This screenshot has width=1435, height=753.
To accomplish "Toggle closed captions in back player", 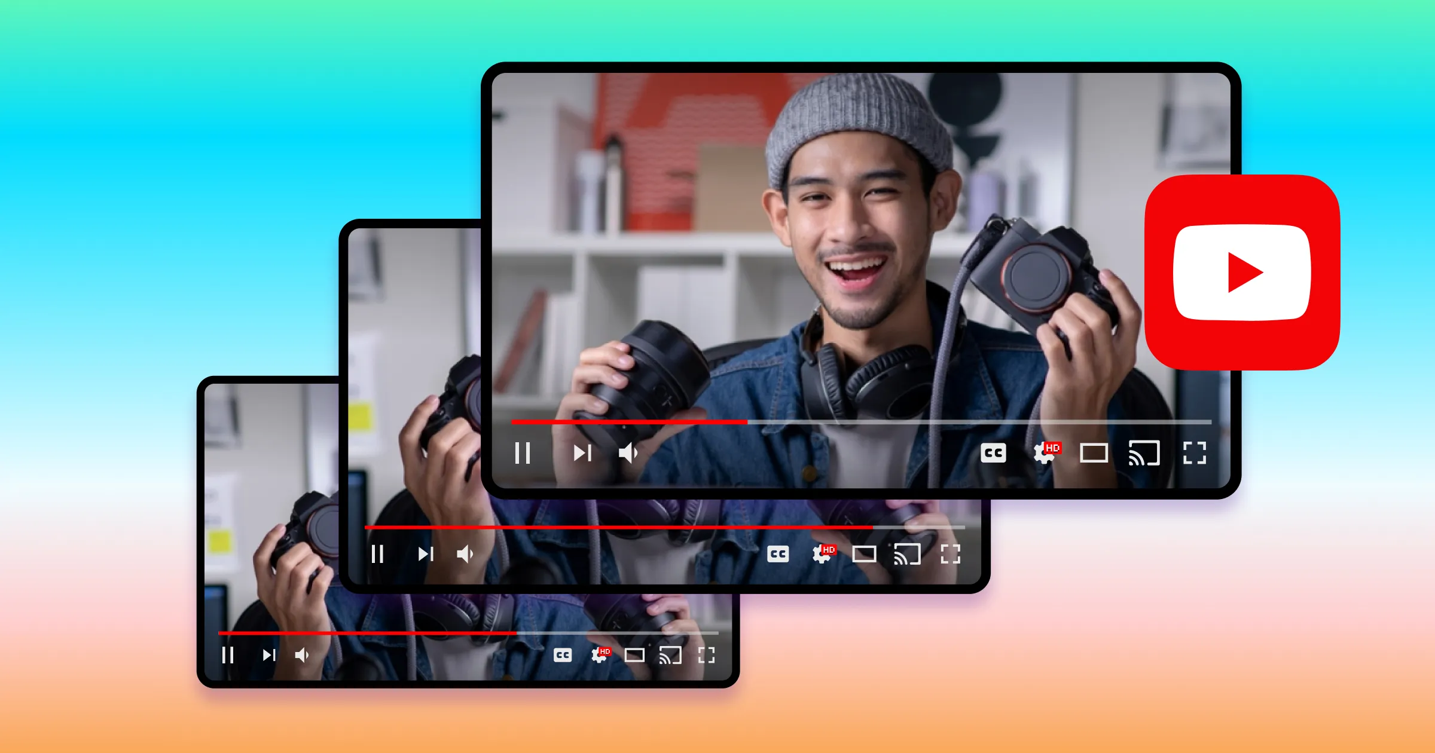I will click(563, 655).
